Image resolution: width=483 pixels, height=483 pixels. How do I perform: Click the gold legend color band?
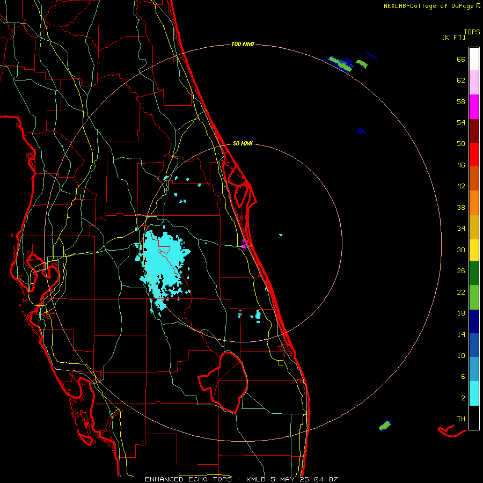pyautogui.click(x=474, y=227)
